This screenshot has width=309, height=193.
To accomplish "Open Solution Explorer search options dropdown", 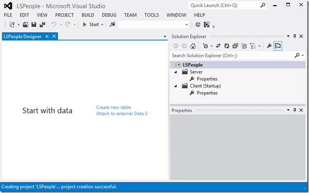I will tap(303, 56).
